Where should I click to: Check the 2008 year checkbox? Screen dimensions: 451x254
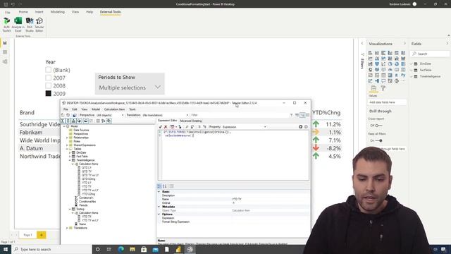click(x=49, y=85)
